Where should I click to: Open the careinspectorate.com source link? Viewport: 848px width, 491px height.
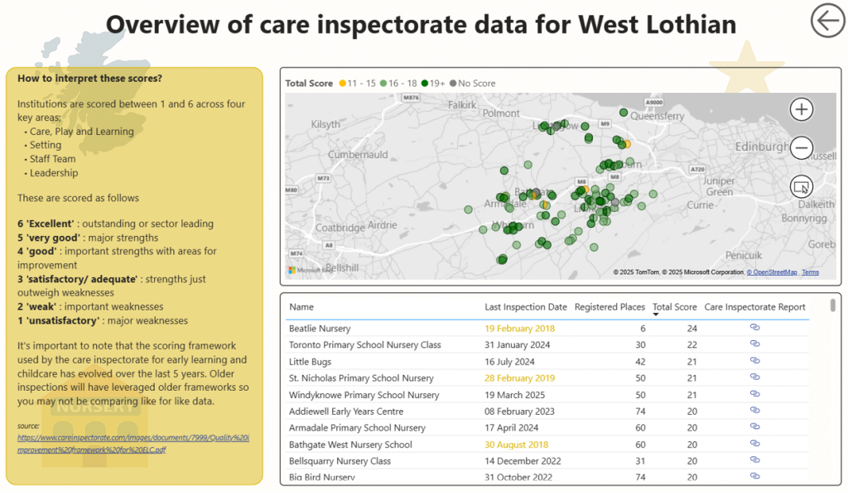[x=133, y=444]
